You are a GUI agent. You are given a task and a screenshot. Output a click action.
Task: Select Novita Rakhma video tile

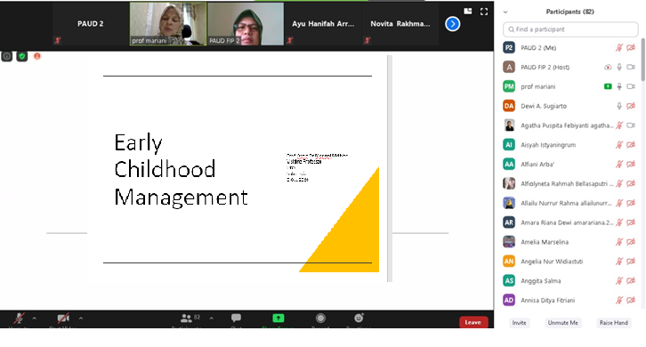[400, 24]
